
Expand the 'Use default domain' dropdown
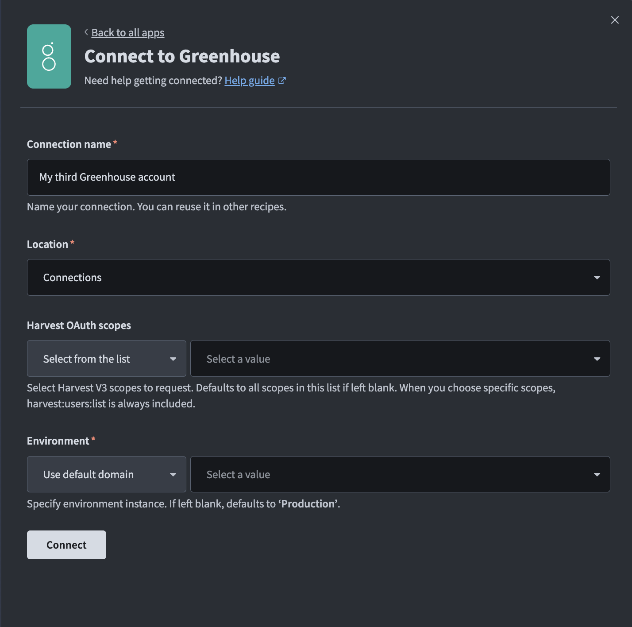[106, 474]
